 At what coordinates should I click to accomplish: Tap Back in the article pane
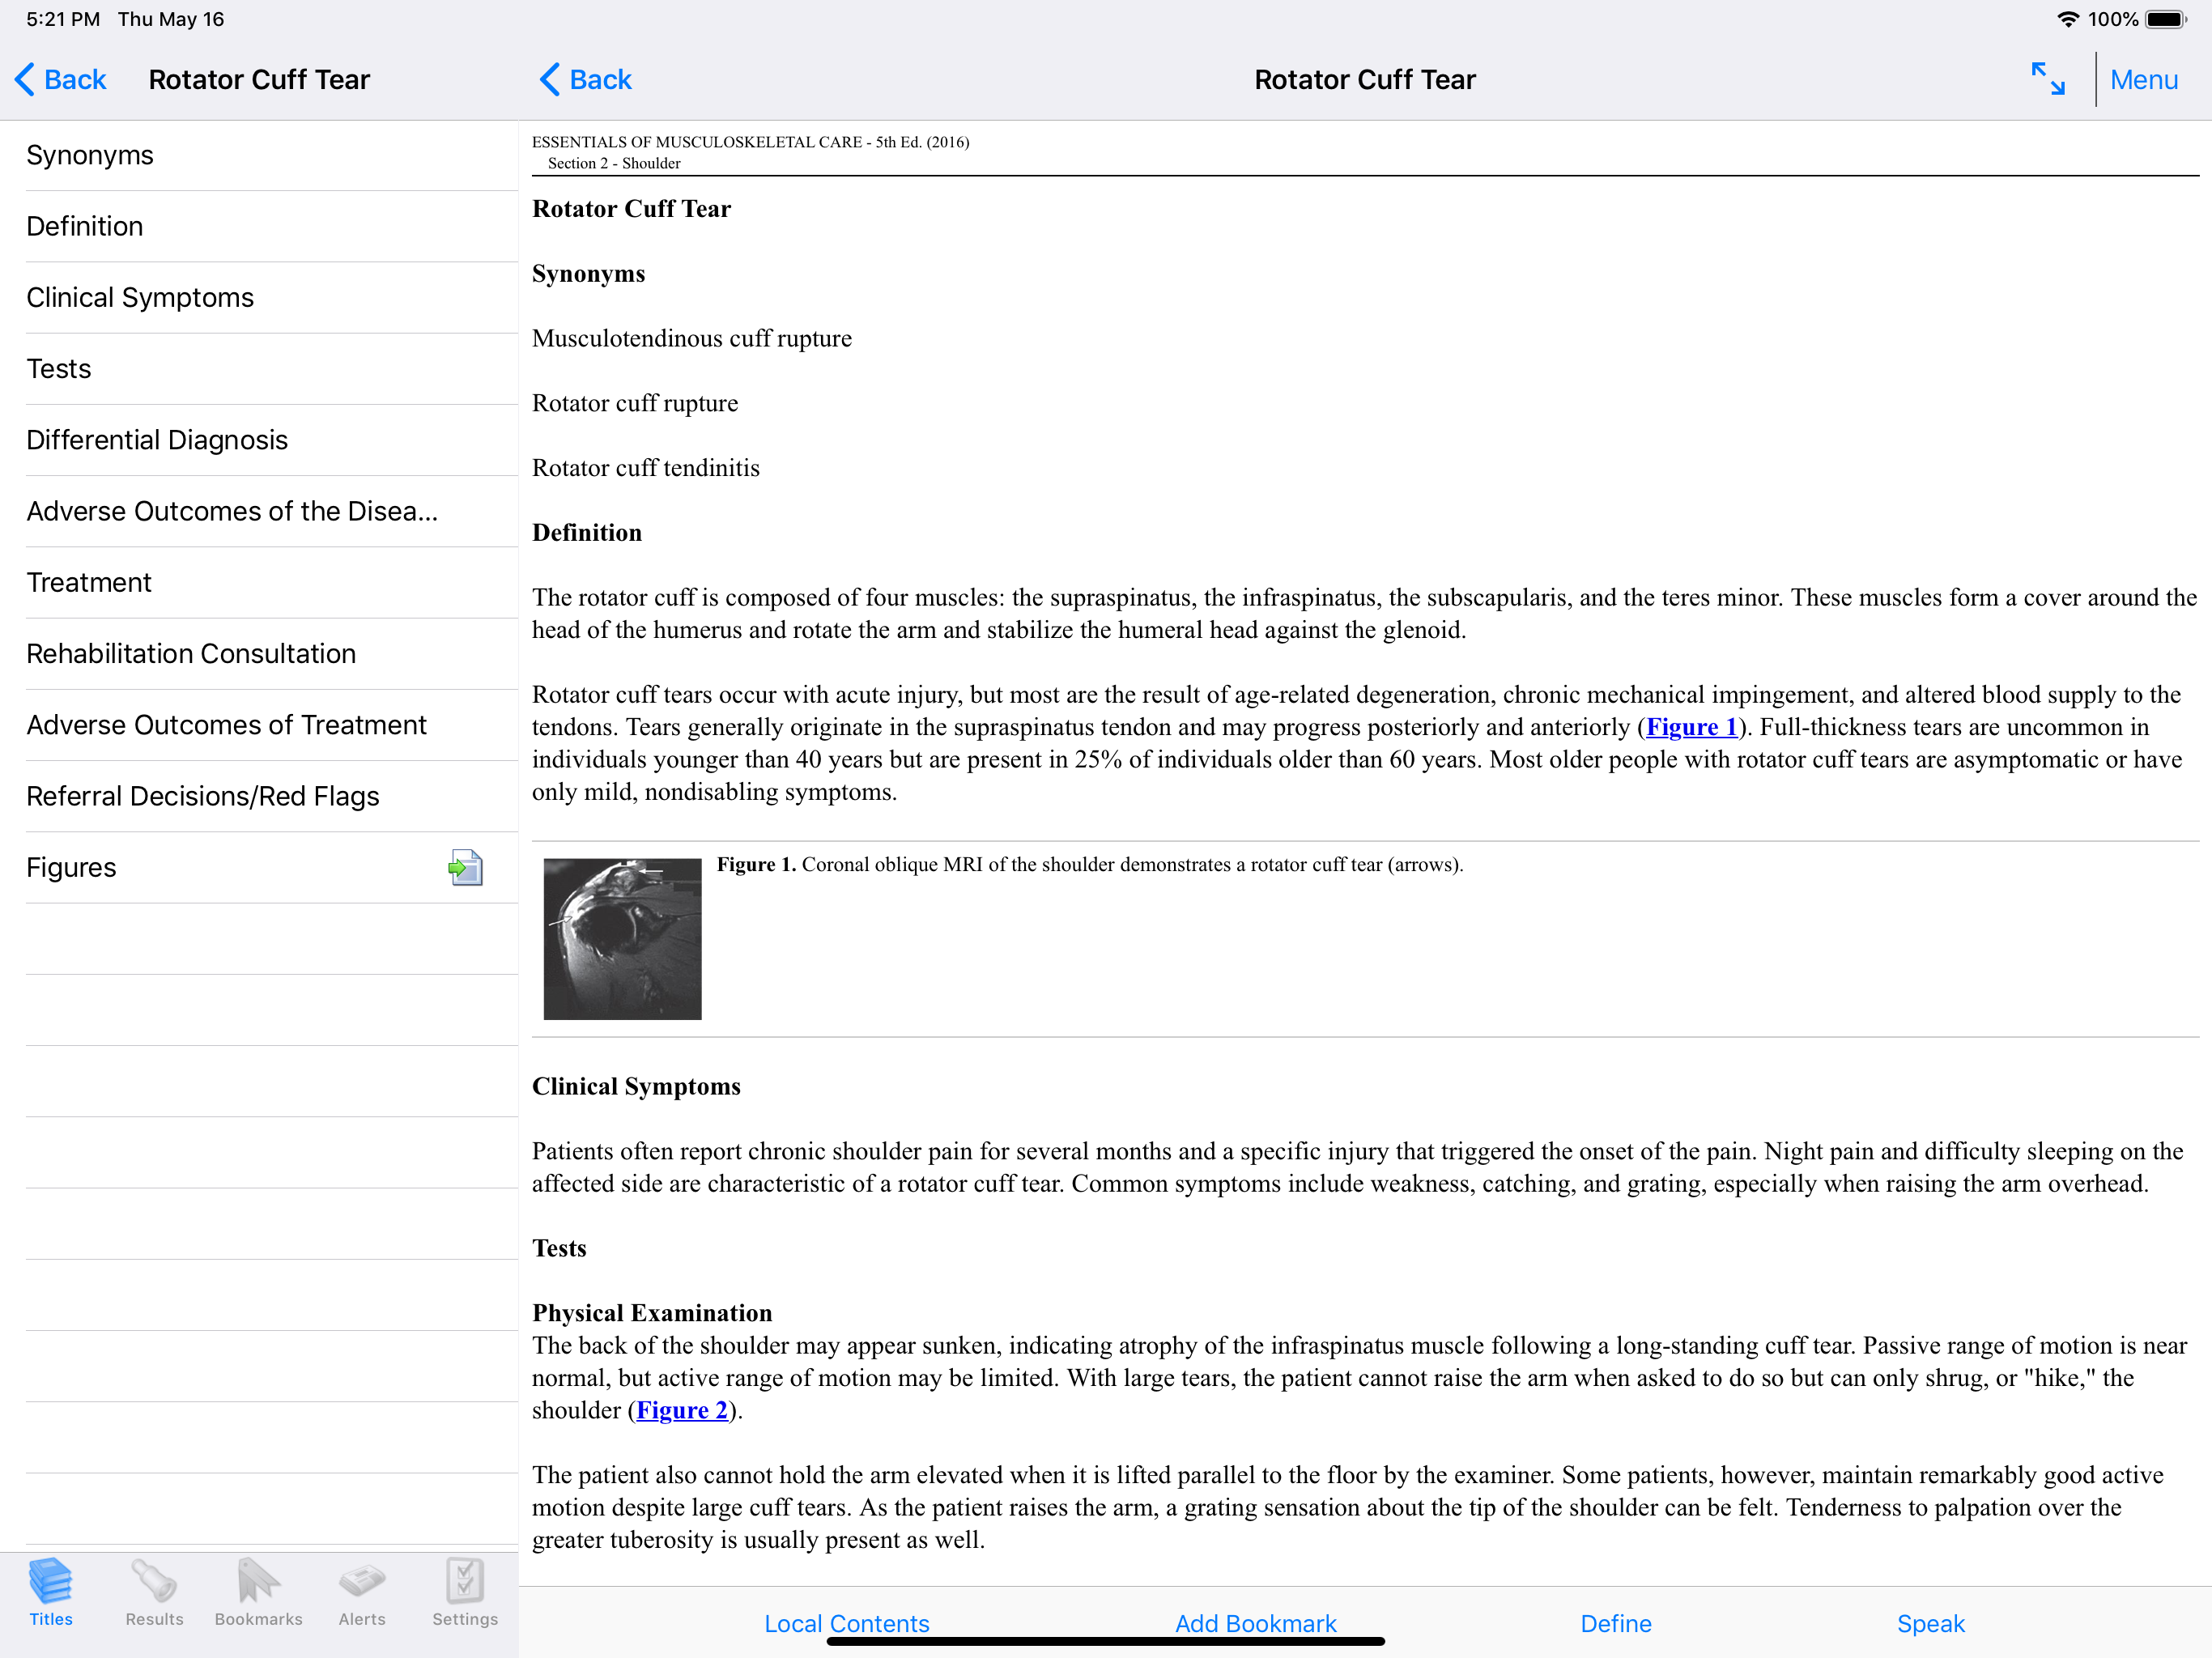coord(586,80)
